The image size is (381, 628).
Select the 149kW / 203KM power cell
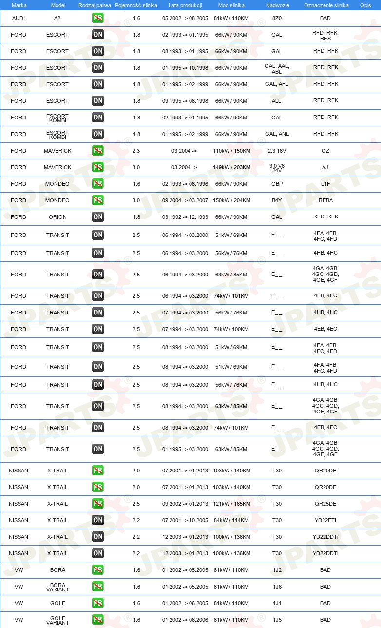(231, 167)
